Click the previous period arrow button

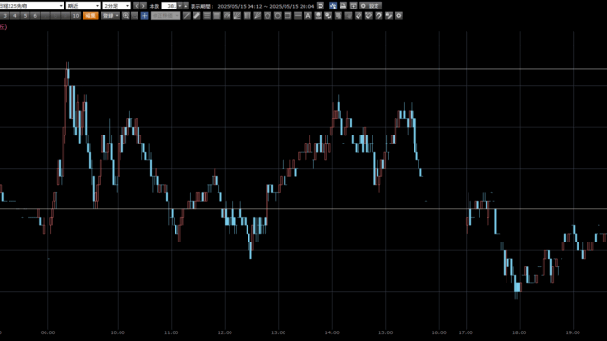point(137,6)
